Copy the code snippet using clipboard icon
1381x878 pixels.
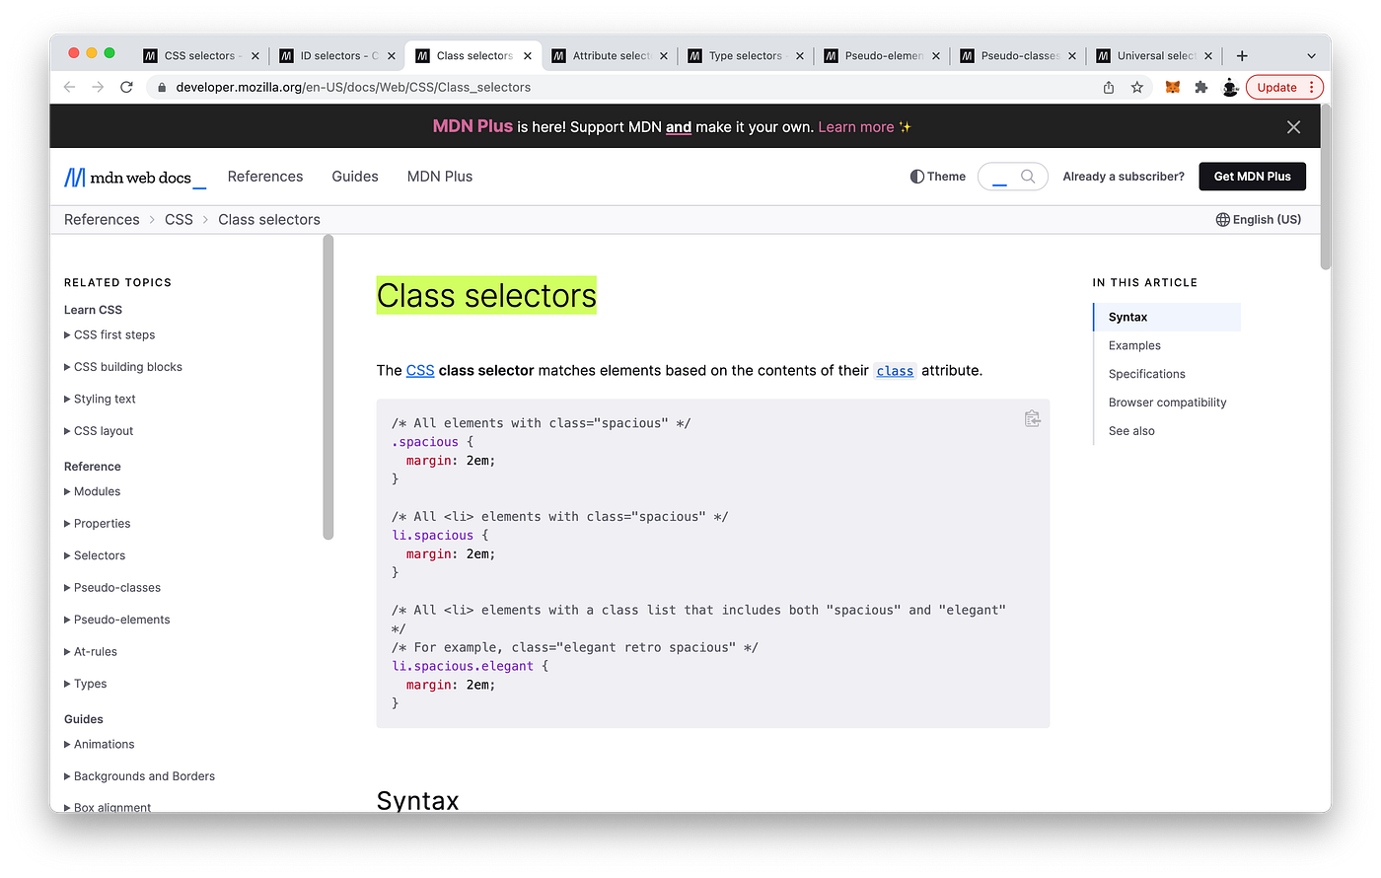[1032, 418]
